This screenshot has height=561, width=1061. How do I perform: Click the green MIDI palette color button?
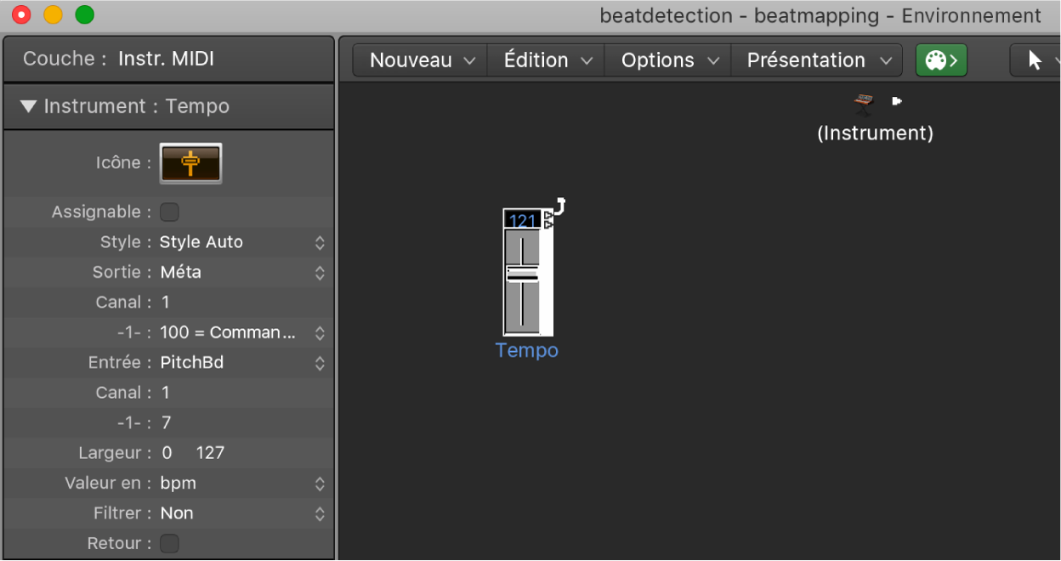point(941,60)
